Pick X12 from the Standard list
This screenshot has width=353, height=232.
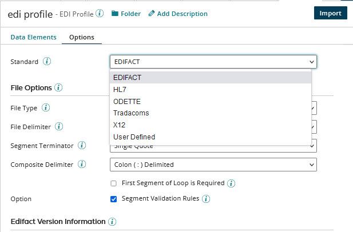(211, 125)
